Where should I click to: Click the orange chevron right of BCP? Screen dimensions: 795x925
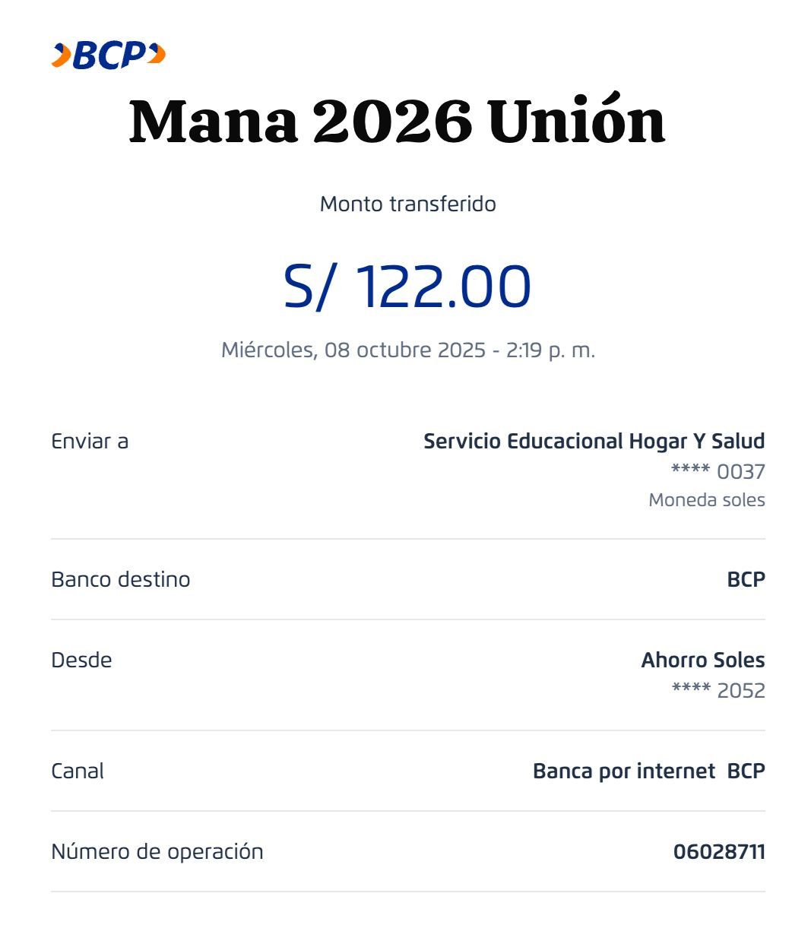click(x=157, y=54)
